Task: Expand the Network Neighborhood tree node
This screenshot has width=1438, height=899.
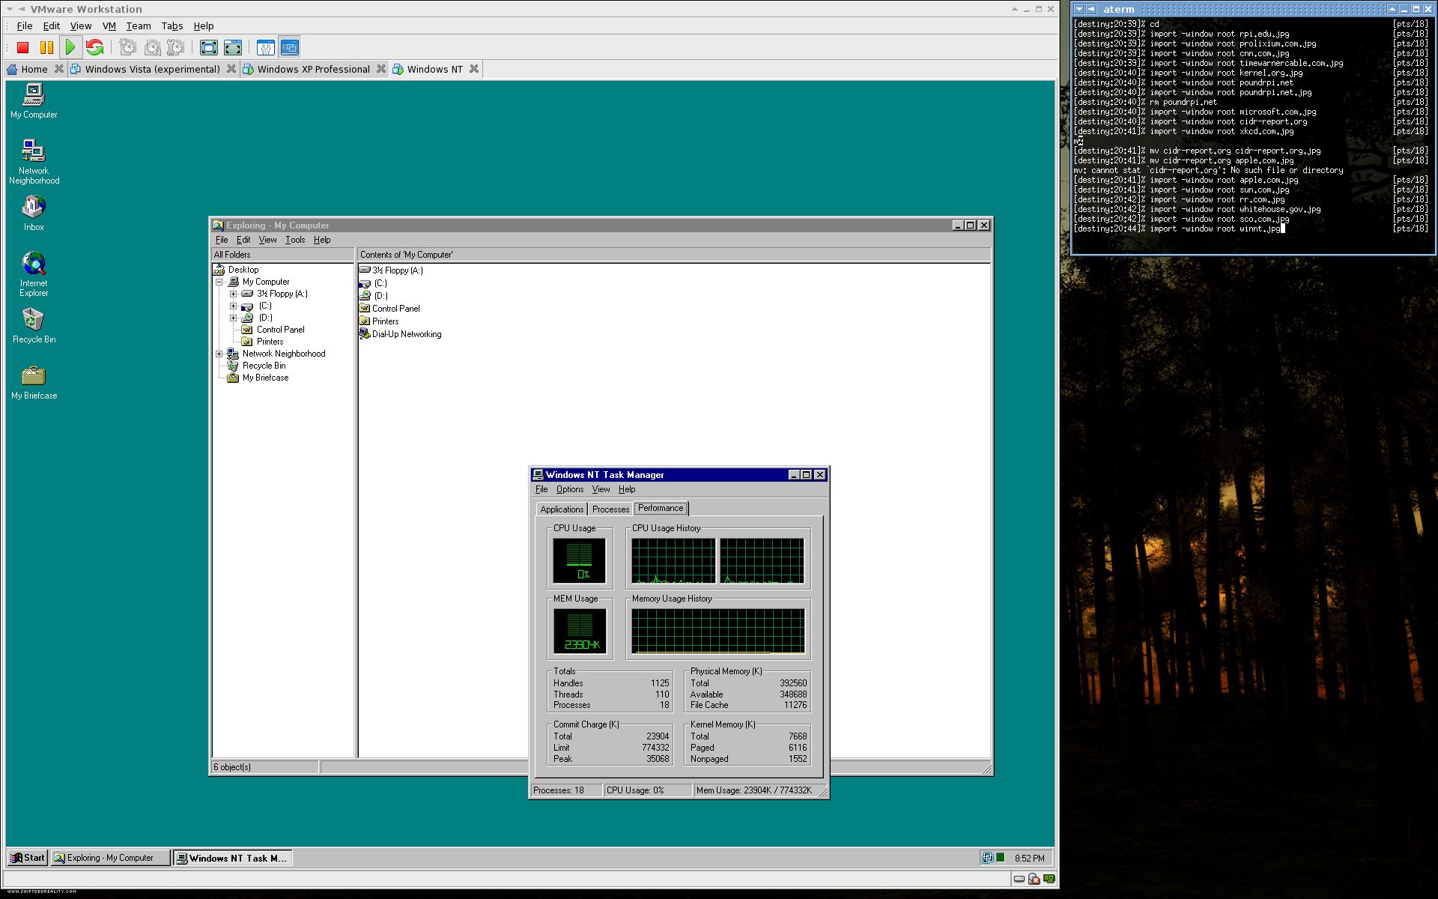Action: coord(219,354)
